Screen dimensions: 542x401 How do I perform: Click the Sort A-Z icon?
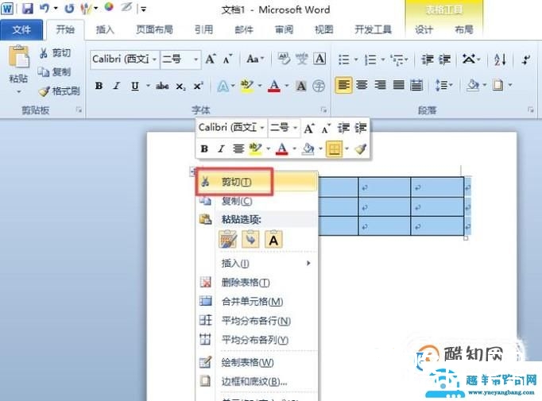(500, 60)
